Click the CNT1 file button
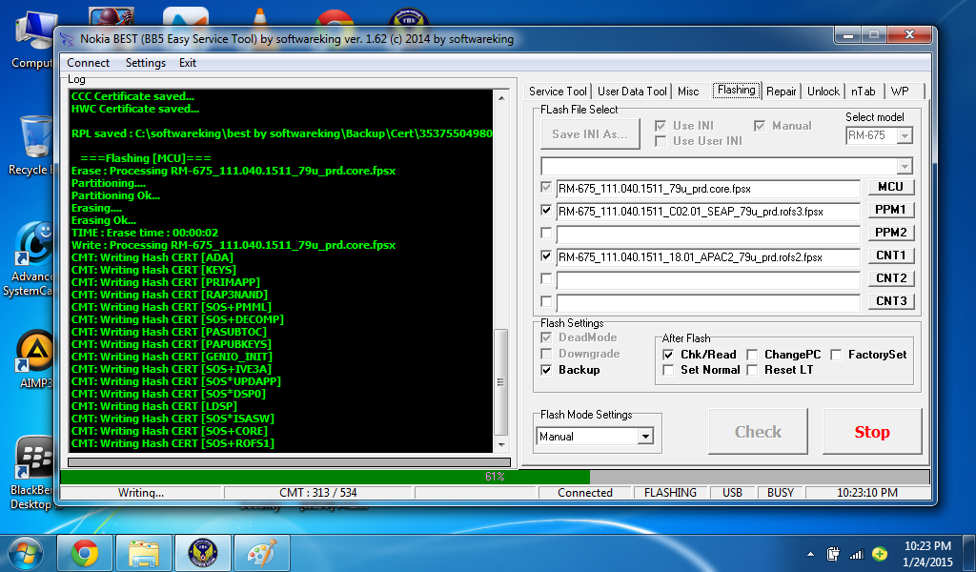 click(x=890, y=255)
